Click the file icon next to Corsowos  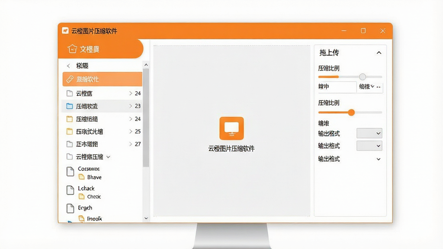70,171
